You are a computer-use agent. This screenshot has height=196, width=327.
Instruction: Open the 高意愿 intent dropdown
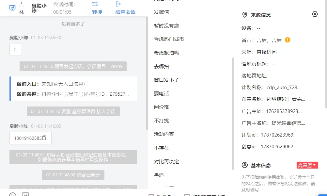point(307,165)
